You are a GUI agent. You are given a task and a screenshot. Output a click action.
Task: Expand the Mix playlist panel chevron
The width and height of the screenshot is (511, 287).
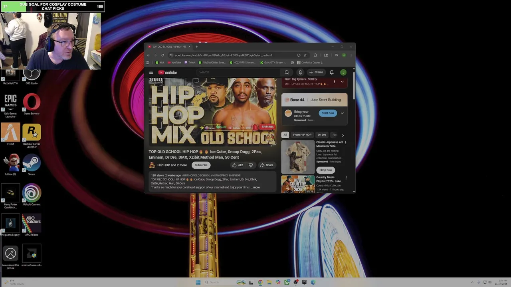coord(342,82)
